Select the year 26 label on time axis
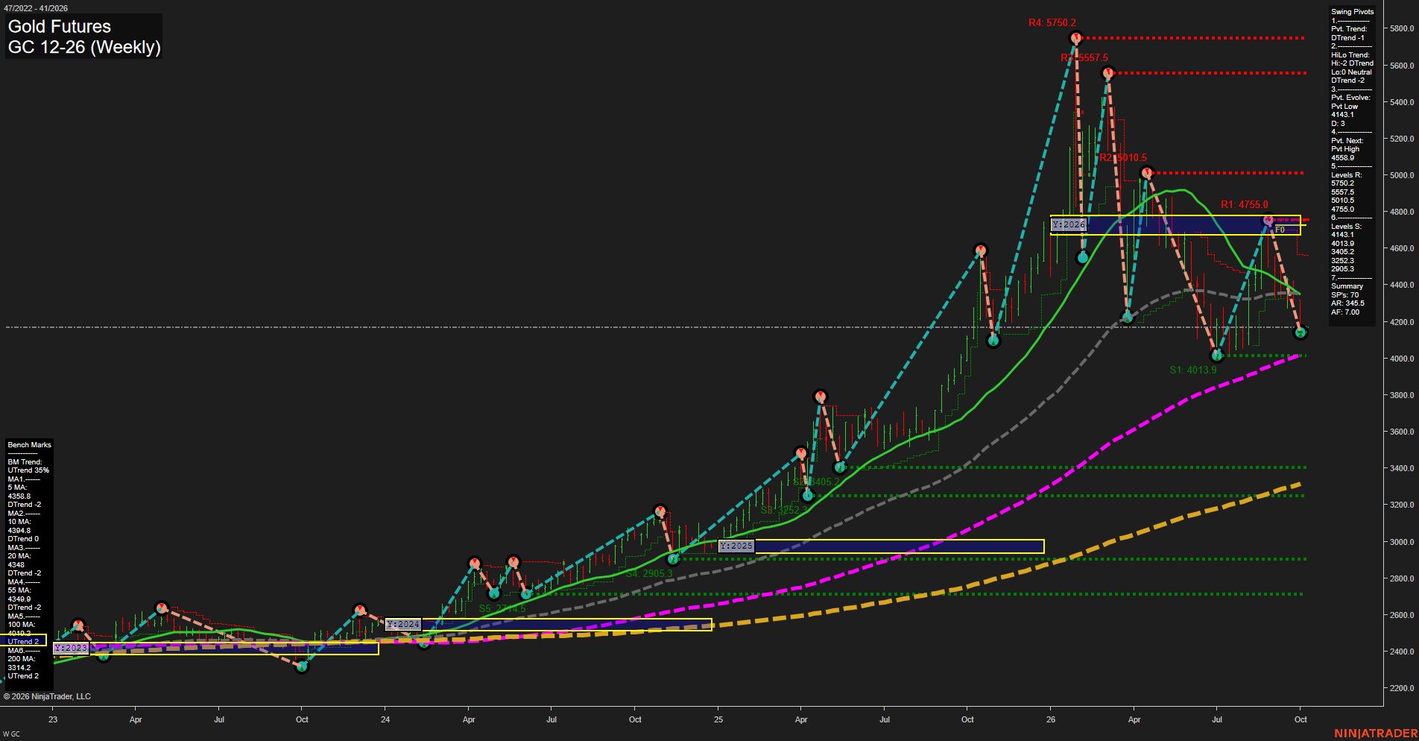This screenshot has width=1419, height=741. coord(1051,719)
